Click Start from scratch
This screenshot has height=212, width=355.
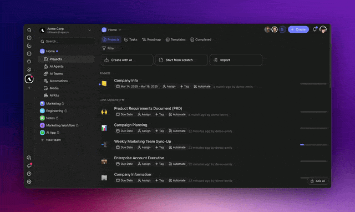(181, 60)
